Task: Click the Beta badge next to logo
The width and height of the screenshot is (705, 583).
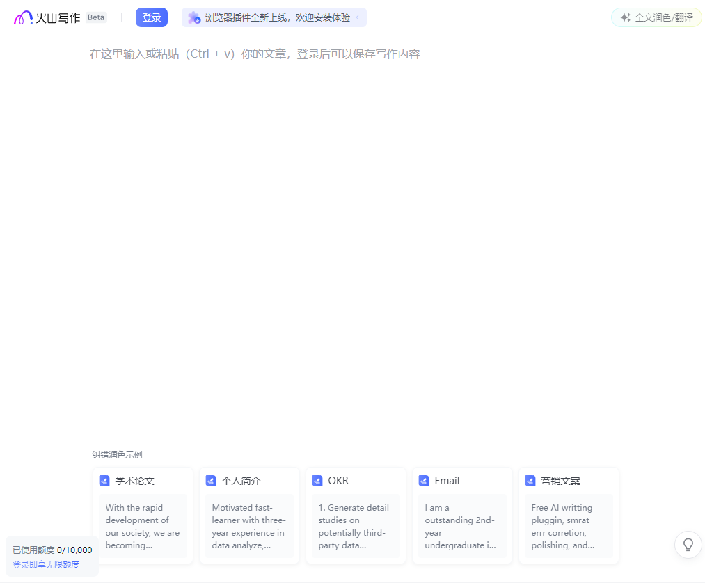Action: (x=95, y=17)
